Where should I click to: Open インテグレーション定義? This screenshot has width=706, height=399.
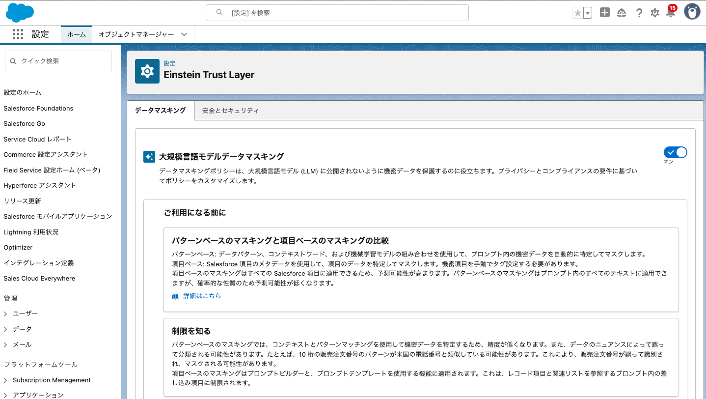pos(38,263)
